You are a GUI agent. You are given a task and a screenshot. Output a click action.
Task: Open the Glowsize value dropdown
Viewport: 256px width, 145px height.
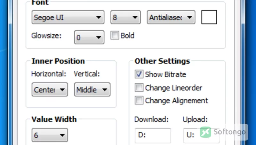tap(89, 37)
